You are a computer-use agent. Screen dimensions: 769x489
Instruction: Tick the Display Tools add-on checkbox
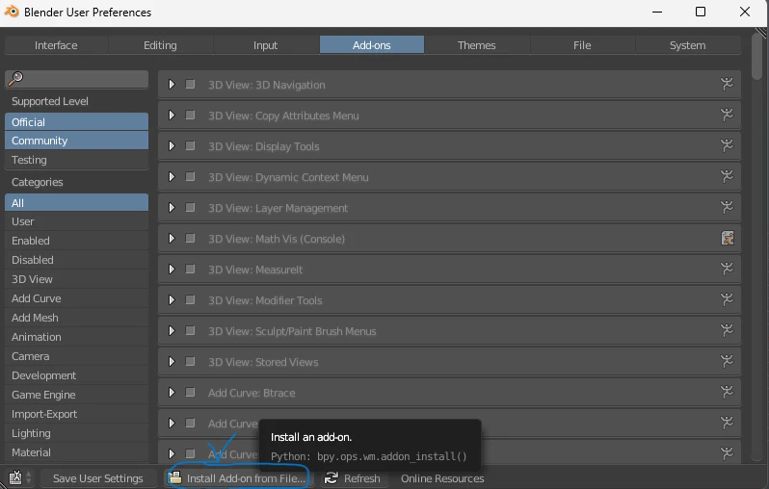pos(190,146)
